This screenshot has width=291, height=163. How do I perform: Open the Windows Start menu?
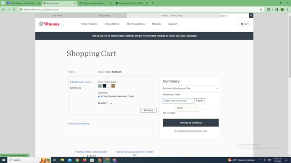pyautogui.click(x=4, y=160)
